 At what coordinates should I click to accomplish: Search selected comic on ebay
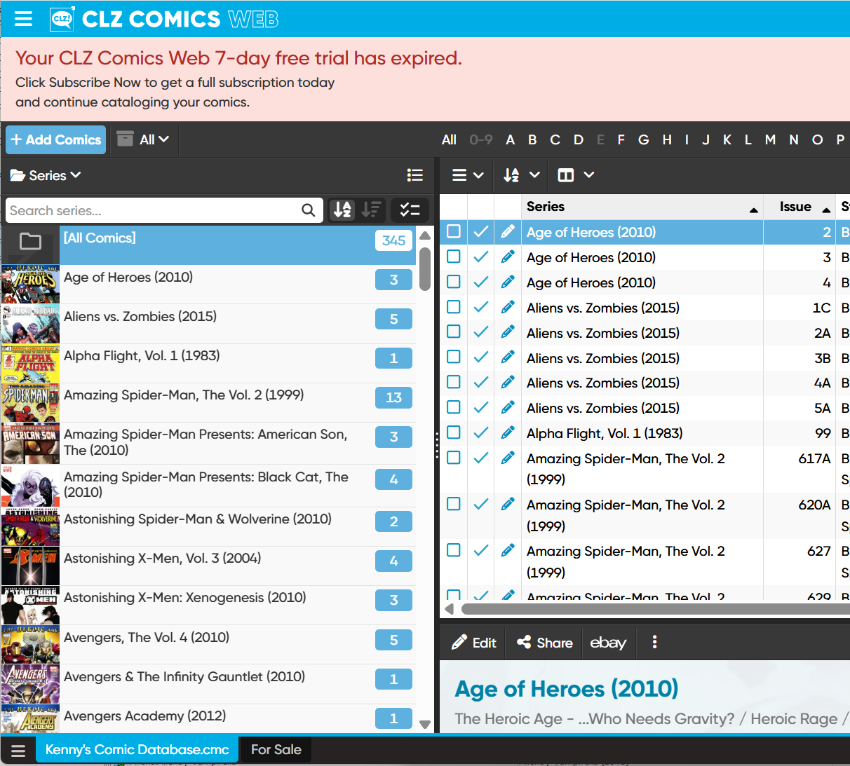click(608, 643)
